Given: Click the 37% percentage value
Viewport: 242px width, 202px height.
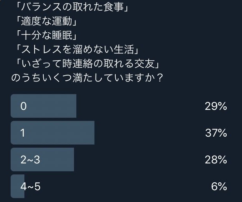Looking at the screenshot, I should [x=216, y=133].
